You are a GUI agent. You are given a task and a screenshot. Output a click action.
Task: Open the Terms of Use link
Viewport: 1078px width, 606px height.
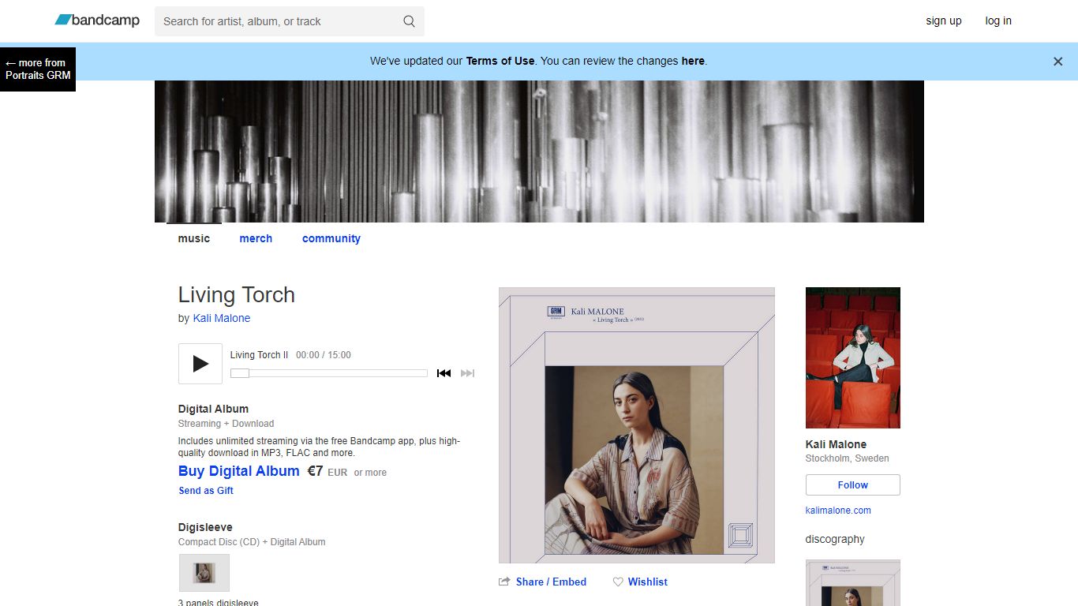tap(500, 61)
